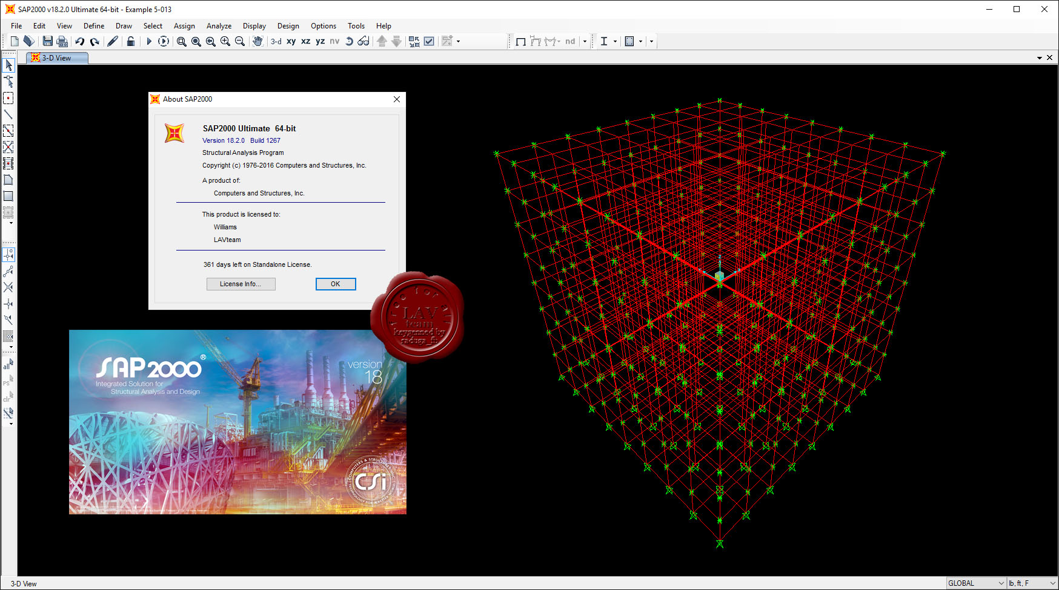This screenshot has width=1059, height=590.
Task: Open the GLOBAL coordinate system dropdown
Action: [977, 583]
